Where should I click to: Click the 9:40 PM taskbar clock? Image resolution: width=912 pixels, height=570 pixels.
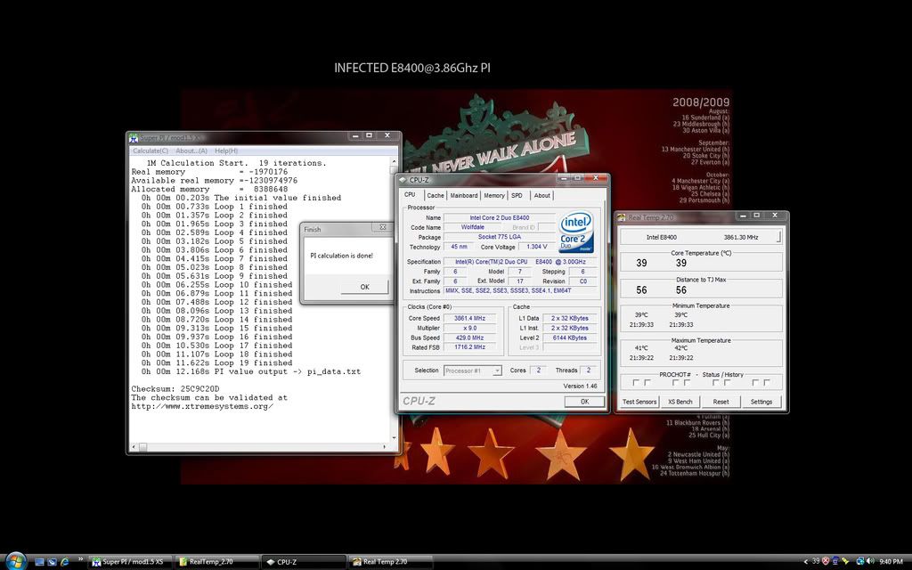tap(891, 561)
